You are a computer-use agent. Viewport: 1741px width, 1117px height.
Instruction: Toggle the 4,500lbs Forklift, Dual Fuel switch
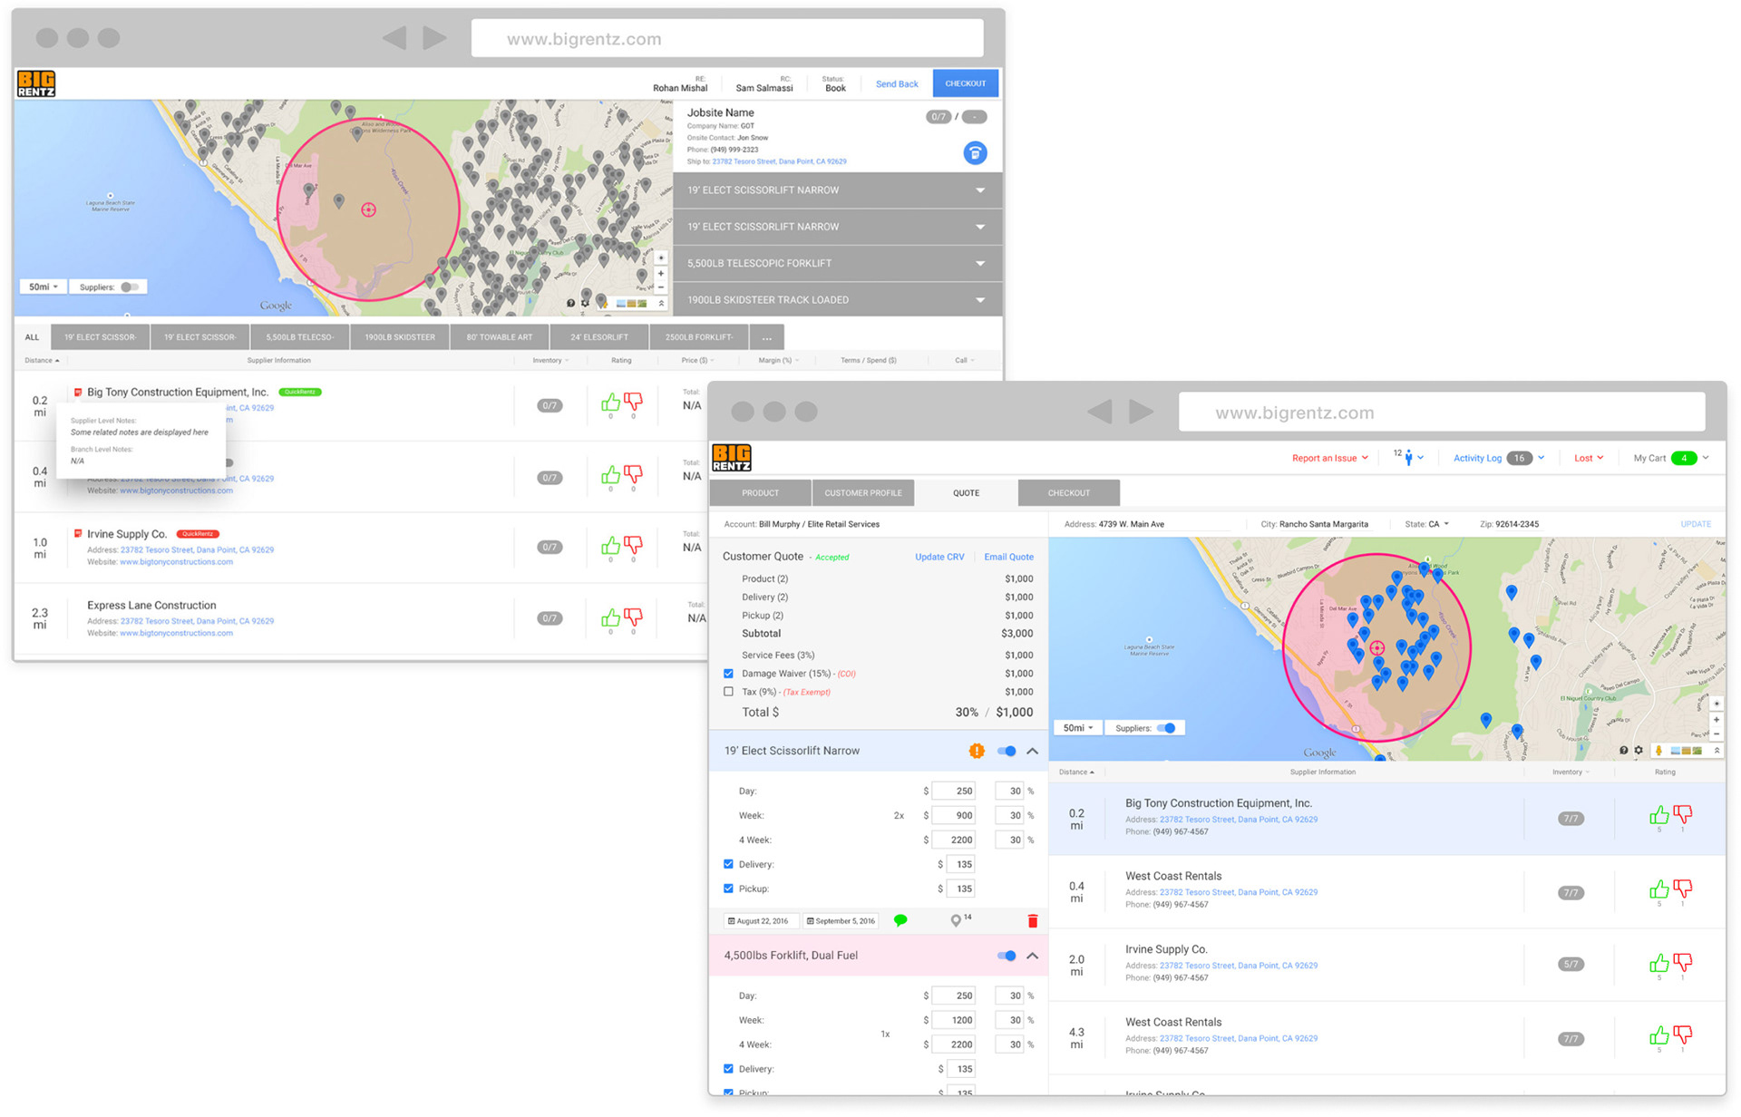1007,956
